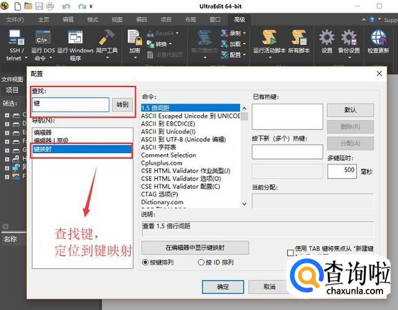The image size is (398, 310).
Task: Expand the 加载 dropdown arrow
Action: coord(244,44)
